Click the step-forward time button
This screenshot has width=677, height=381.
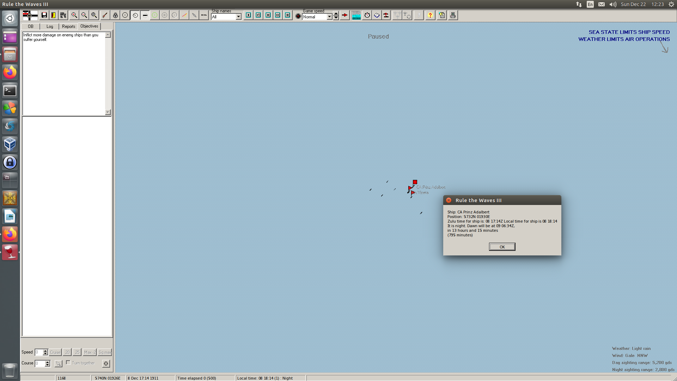point(268,15)
